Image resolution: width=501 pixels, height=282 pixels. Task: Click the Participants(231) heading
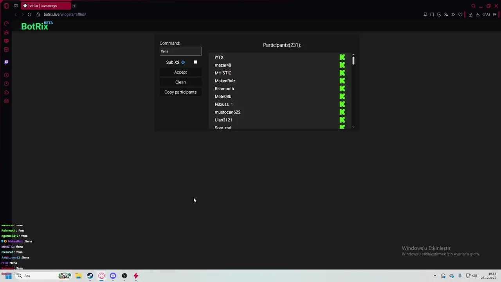282,45
